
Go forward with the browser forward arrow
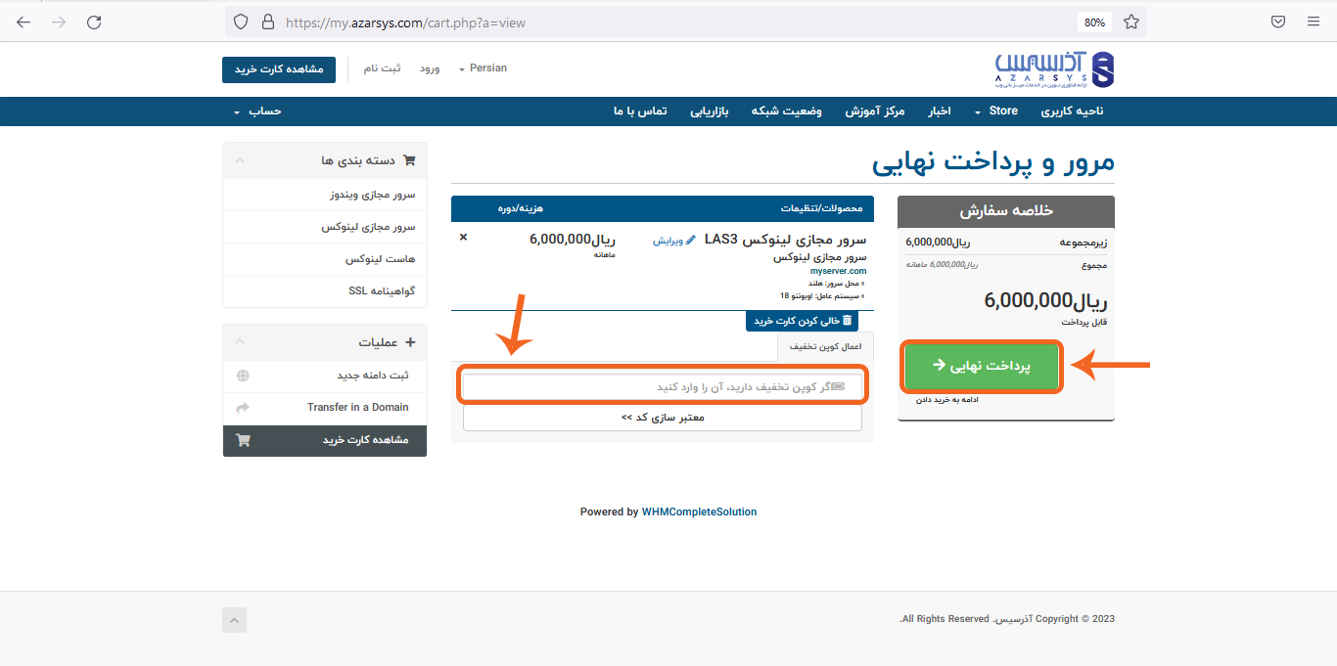pos(59,22)
